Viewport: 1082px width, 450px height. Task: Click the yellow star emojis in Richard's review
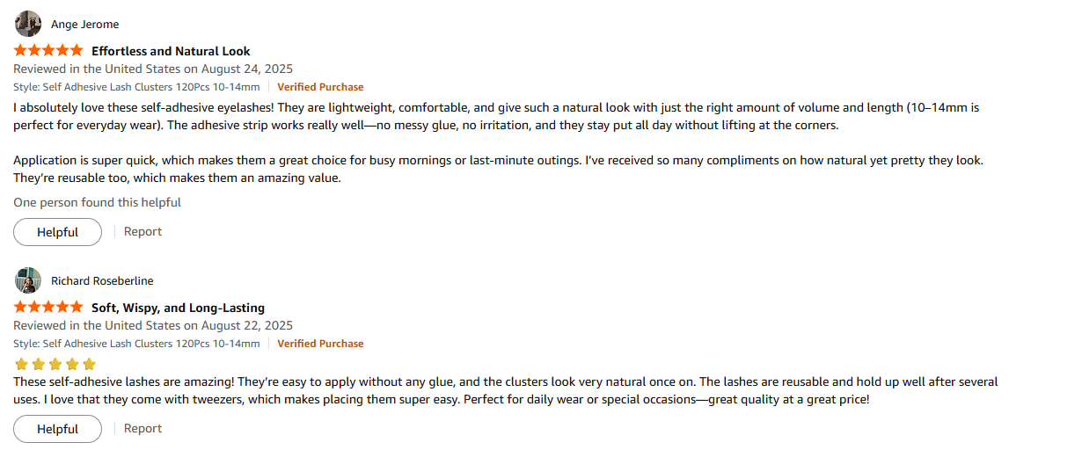click(55, 364)
